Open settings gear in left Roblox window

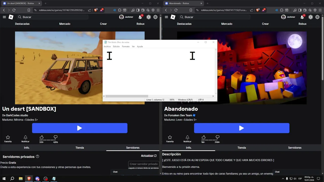click(155, 17)
